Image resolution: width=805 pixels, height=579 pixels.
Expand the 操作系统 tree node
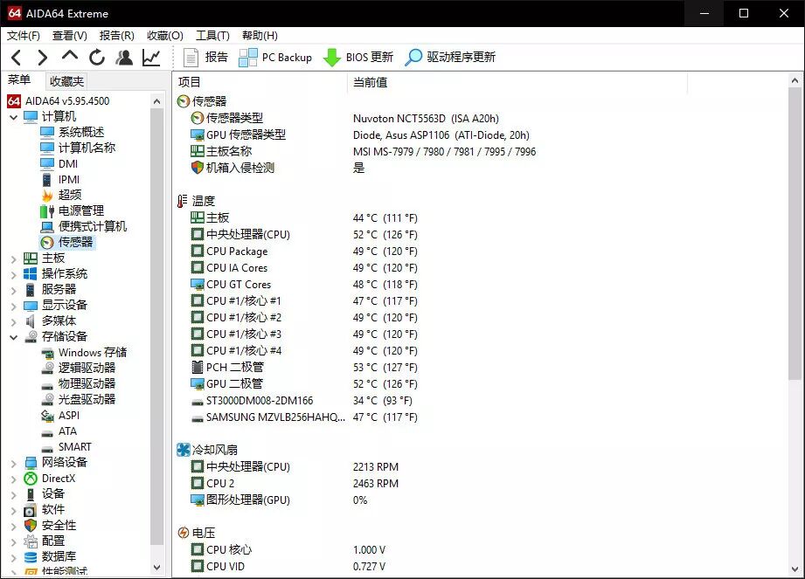click(x=14, y=275)
